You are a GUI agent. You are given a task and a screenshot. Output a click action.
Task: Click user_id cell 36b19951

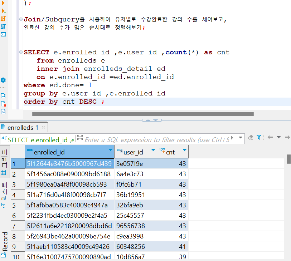[136, 195]
